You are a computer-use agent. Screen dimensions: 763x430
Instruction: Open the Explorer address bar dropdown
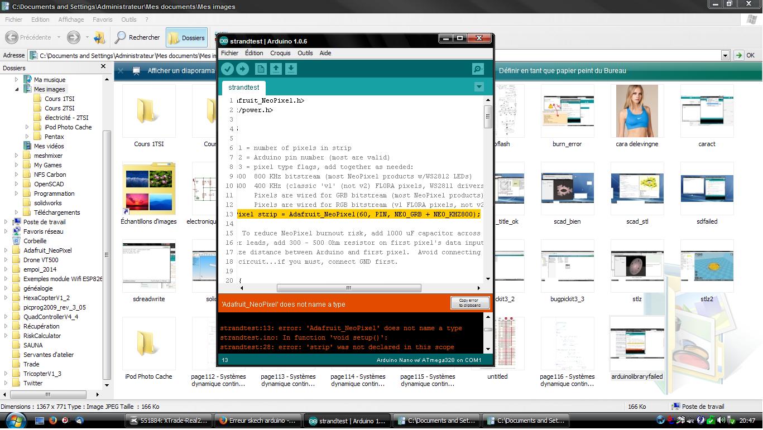pos(725,55)
